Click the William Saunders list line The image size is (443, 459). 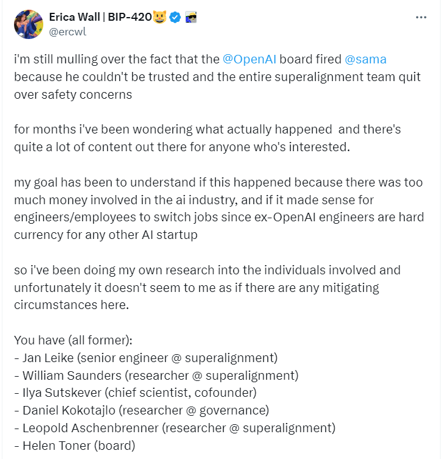156,375
